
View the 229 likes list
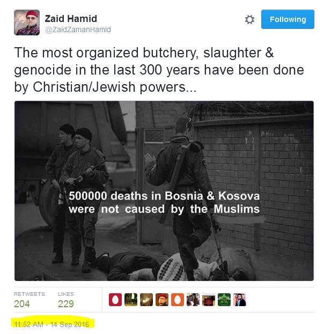tap(66, 304)
